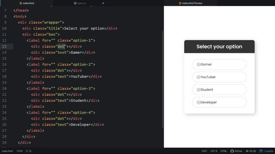Change the UTF-8 encoding in status bar

(x=214, y=151)
